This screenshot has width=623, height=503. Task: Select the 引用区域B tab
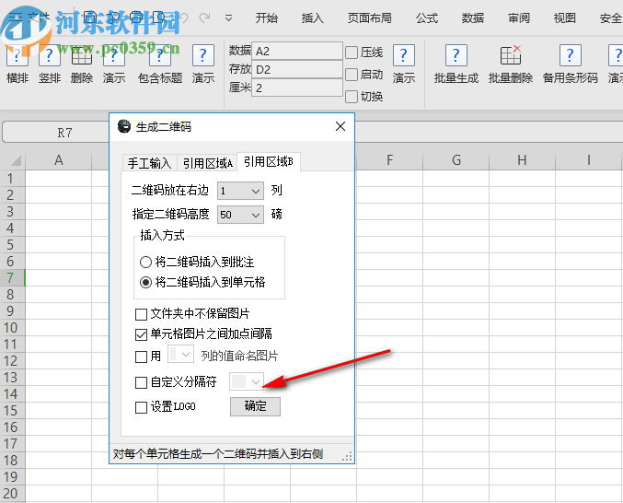click(x=269, y=161)
